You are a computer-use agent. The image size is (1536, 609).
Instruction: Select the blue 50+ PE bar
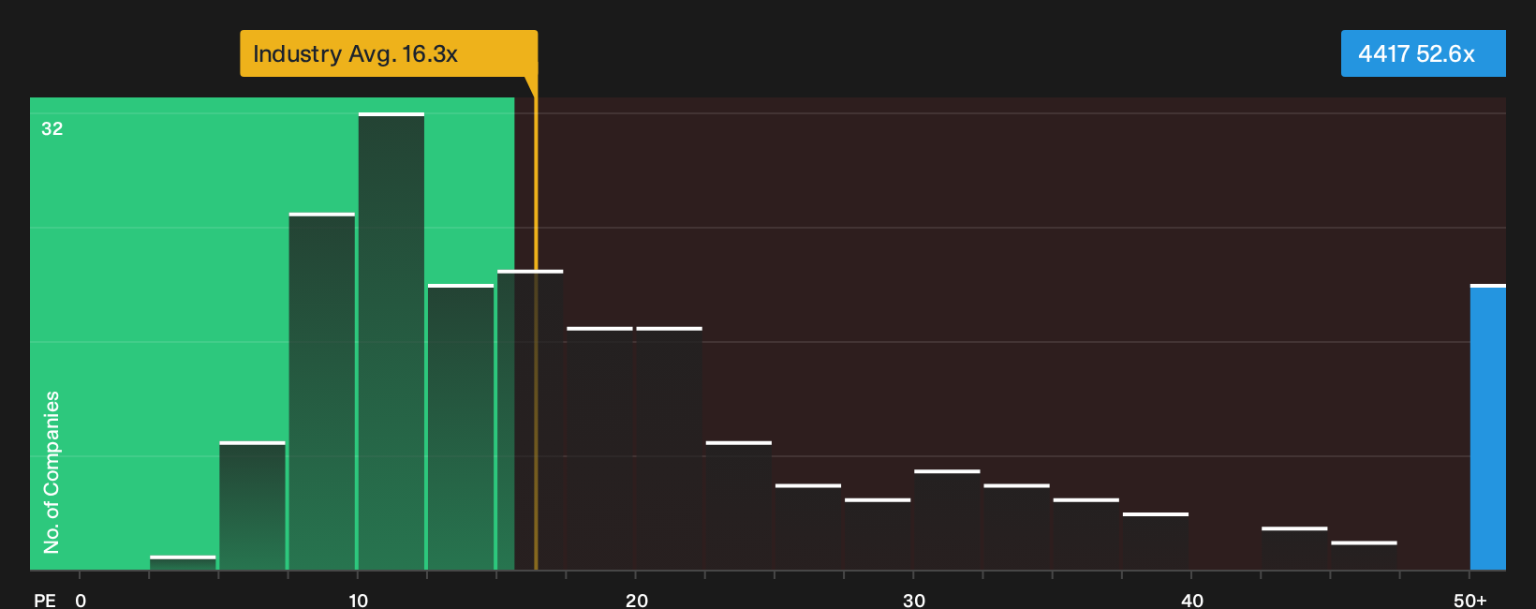(1488, 427)
